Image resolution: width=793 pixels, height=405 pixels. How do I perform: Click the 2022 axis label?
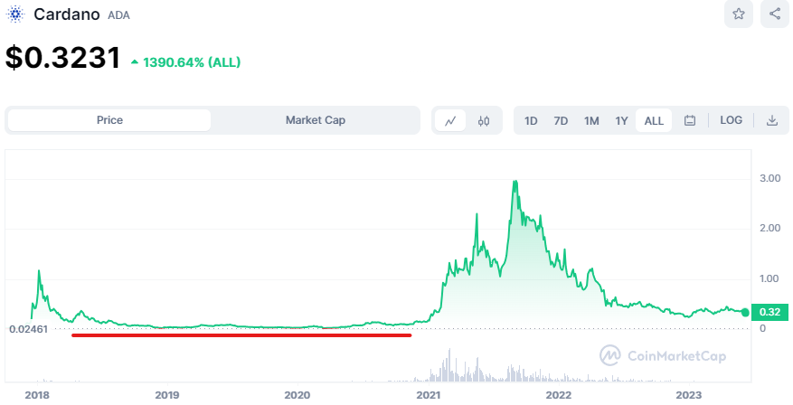[x=558, y=395]
